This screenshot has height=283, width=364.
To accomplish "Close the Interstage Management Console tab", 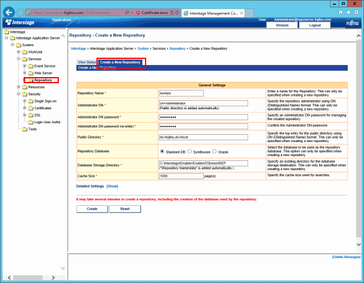I will (x=241, y=13).
